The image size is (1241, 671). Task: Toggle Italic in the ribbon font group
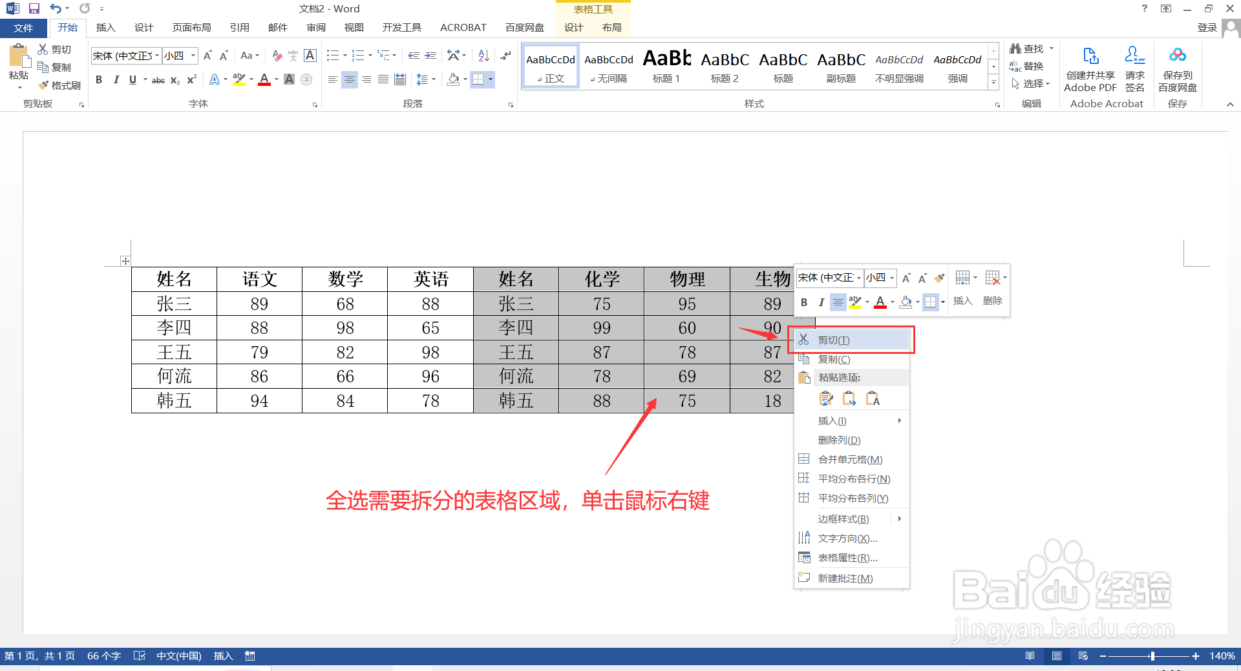pos(116,79)
